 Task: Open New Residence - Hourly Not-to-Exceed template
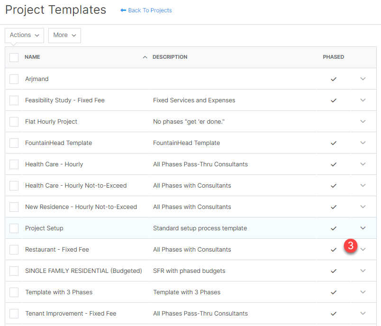(x=81, y=207)
